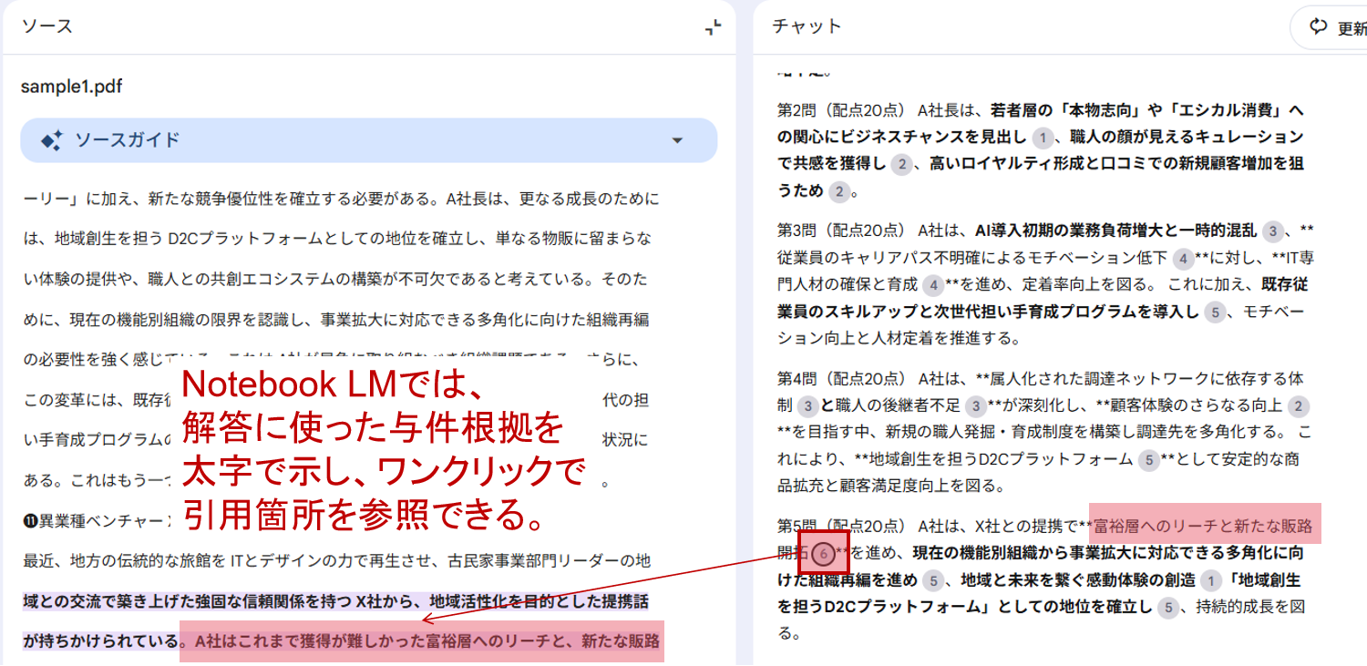The width and height of the screenshot is (1367, 666).
Task: Open citation 5 after プログラムを導入し in 第3問
Action: pyautogui.click(x=1214, y=313)
